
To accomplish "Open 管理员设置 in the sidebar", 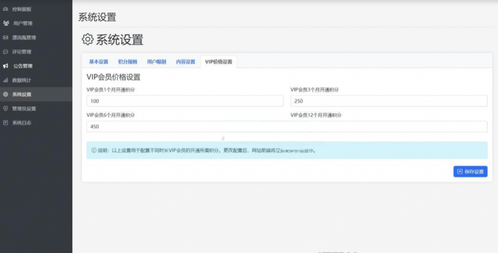I will (x=36, y=108).
